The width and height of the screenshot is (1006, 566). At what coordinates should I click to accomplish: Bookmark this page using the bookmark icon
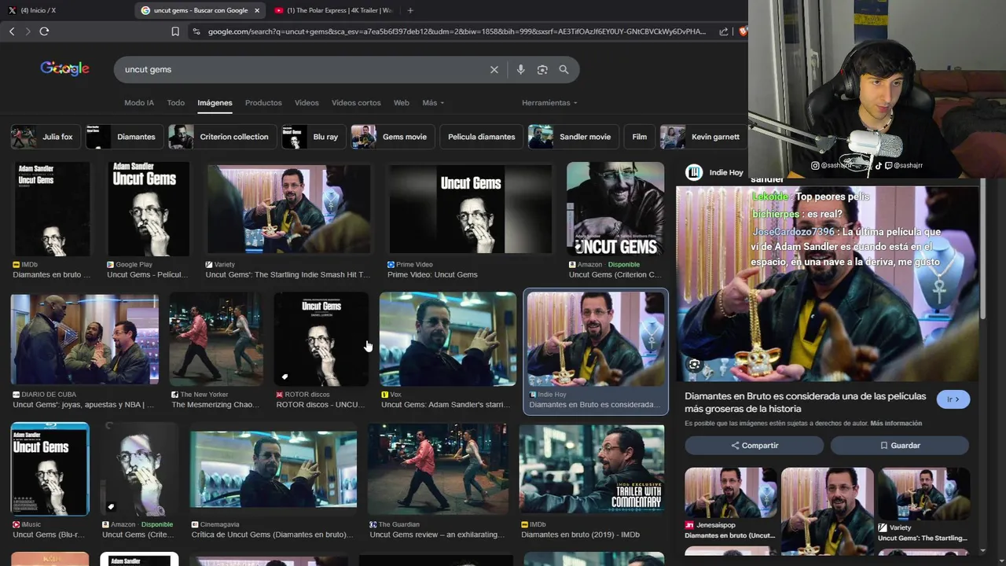tap(175, 31)
